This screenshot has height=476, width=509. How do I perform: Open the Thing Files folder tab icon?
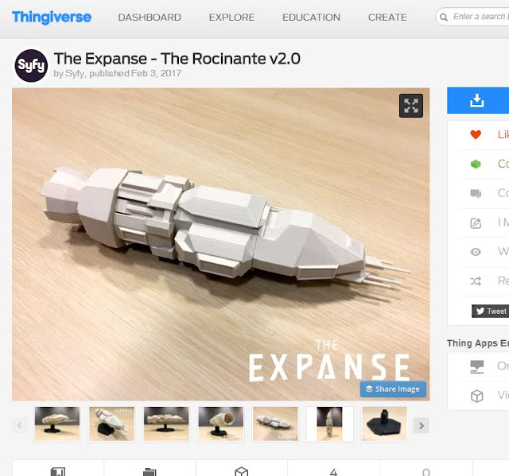pyautogui.click(x=150, y=472)
